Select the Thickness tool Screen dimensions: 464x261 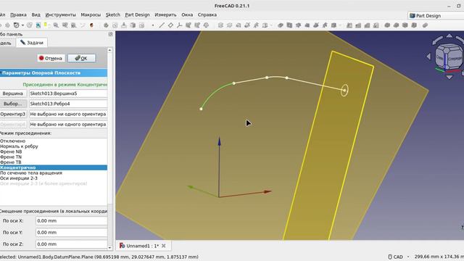[414, 25]
